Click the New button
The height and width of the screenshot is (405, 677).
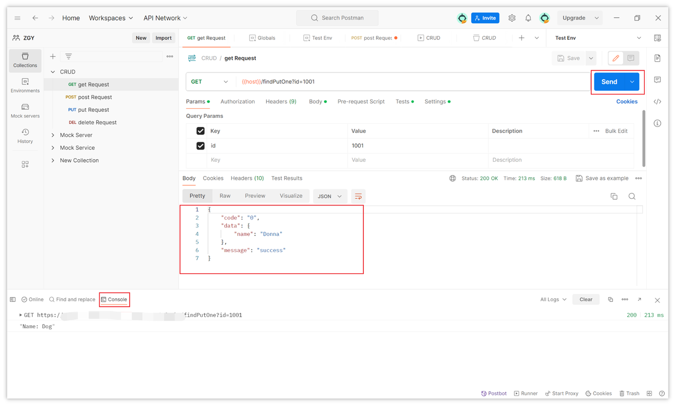click(x=141, y=38)
